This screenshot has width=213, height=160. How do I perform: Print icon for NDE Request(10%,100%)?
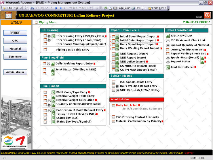[117, 90]
